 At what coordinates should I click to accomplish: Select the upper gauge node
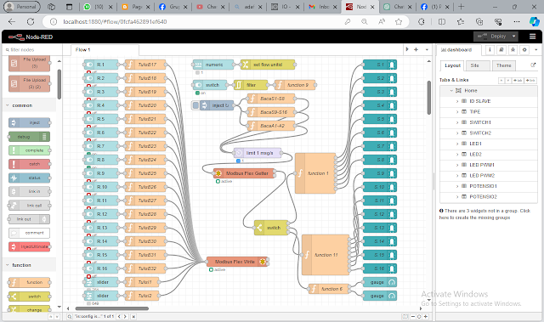[x=380, y=282]
